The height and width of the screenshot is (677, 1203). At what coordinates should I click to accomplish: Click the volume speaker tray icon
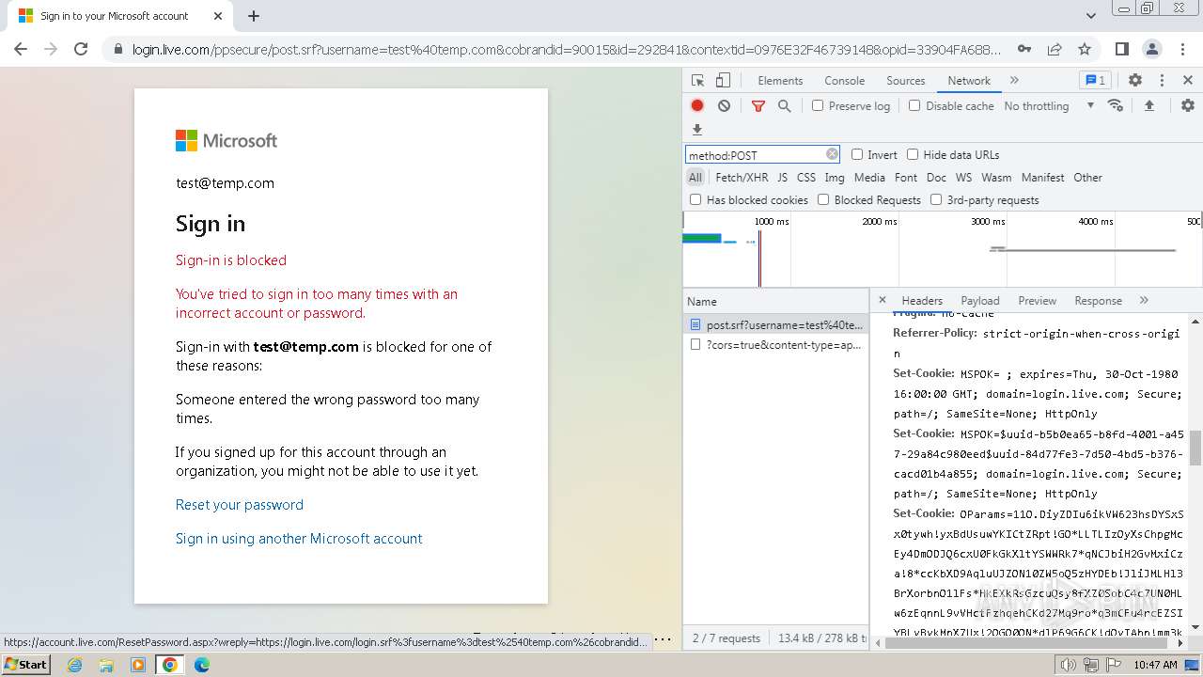(1068, 665)
